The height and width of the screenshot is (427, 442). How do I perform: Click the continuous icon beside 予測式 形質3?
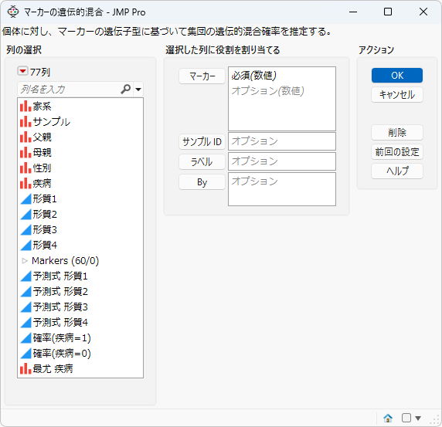click(x=25, y=307)
